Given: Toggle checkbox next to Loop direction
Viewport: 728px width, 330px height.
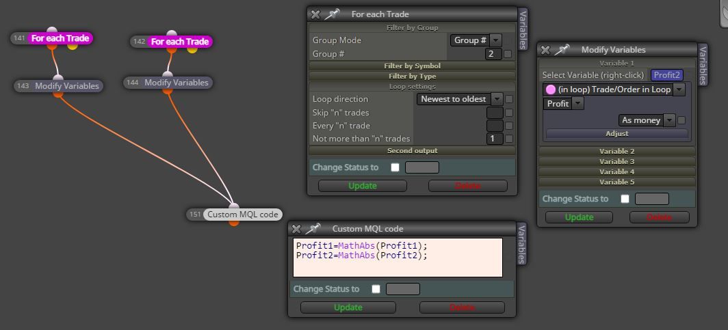Looking at the screenshot, I should (509, 98).
